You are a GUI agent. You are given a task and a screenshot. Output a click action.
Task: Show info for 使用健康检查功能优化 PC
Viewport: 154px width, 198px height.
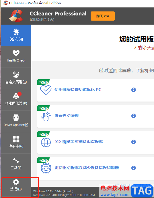[134, 90]
